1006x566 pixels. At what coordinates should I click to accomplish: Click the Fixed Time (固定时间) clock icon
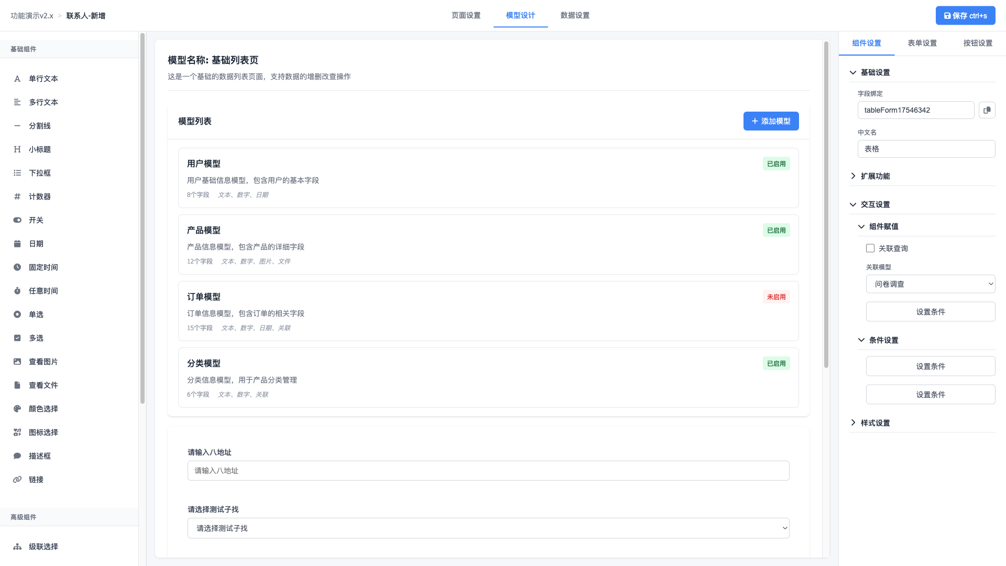point(17,267)
